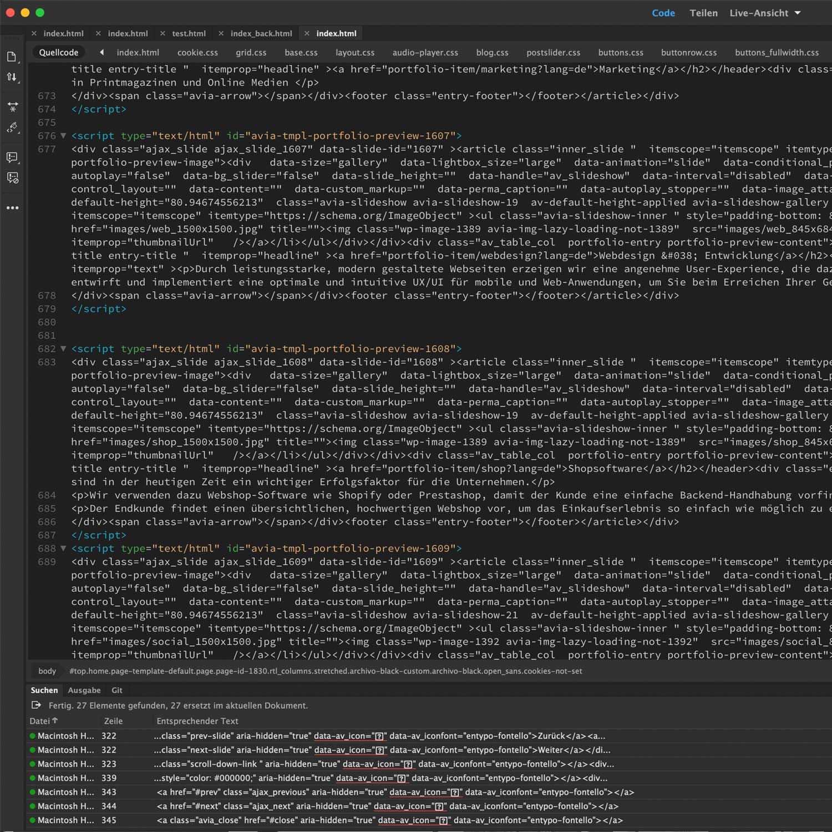This screenshot has width=832, height=832.
Task: Open the Live-Ansicht dropdown
Action: [x=765, y=13]
